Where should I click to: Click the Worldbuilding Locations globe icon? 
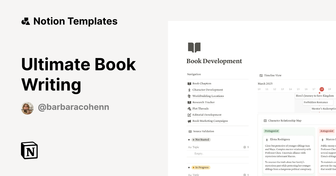click(189, 96)
